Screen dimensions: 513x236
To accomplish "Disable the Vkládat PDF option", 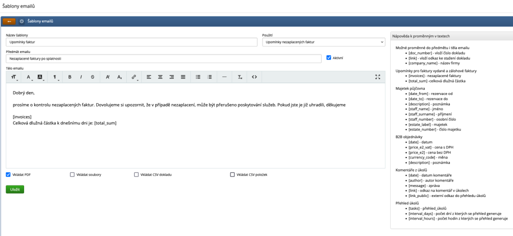I will [9, 174].
